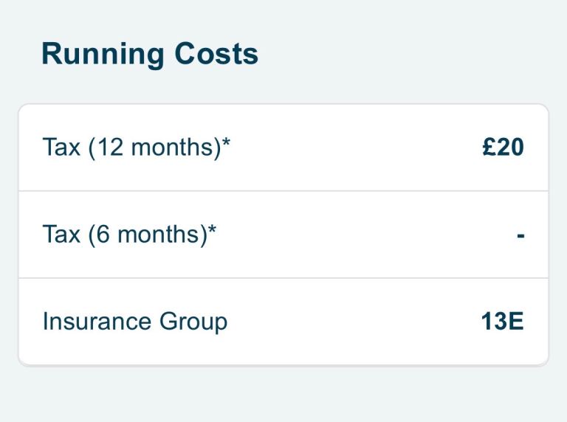Screen dimensions: 567x422
Task: Click "Tax" in the 6 months row
Action: [61, 235]
